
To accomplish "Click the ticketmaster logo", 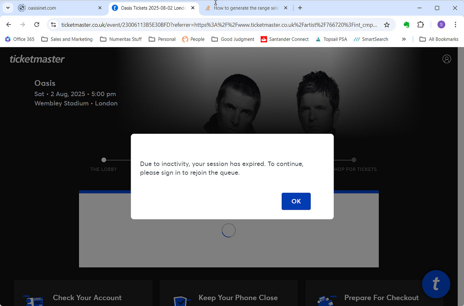I will coord(37,59).
